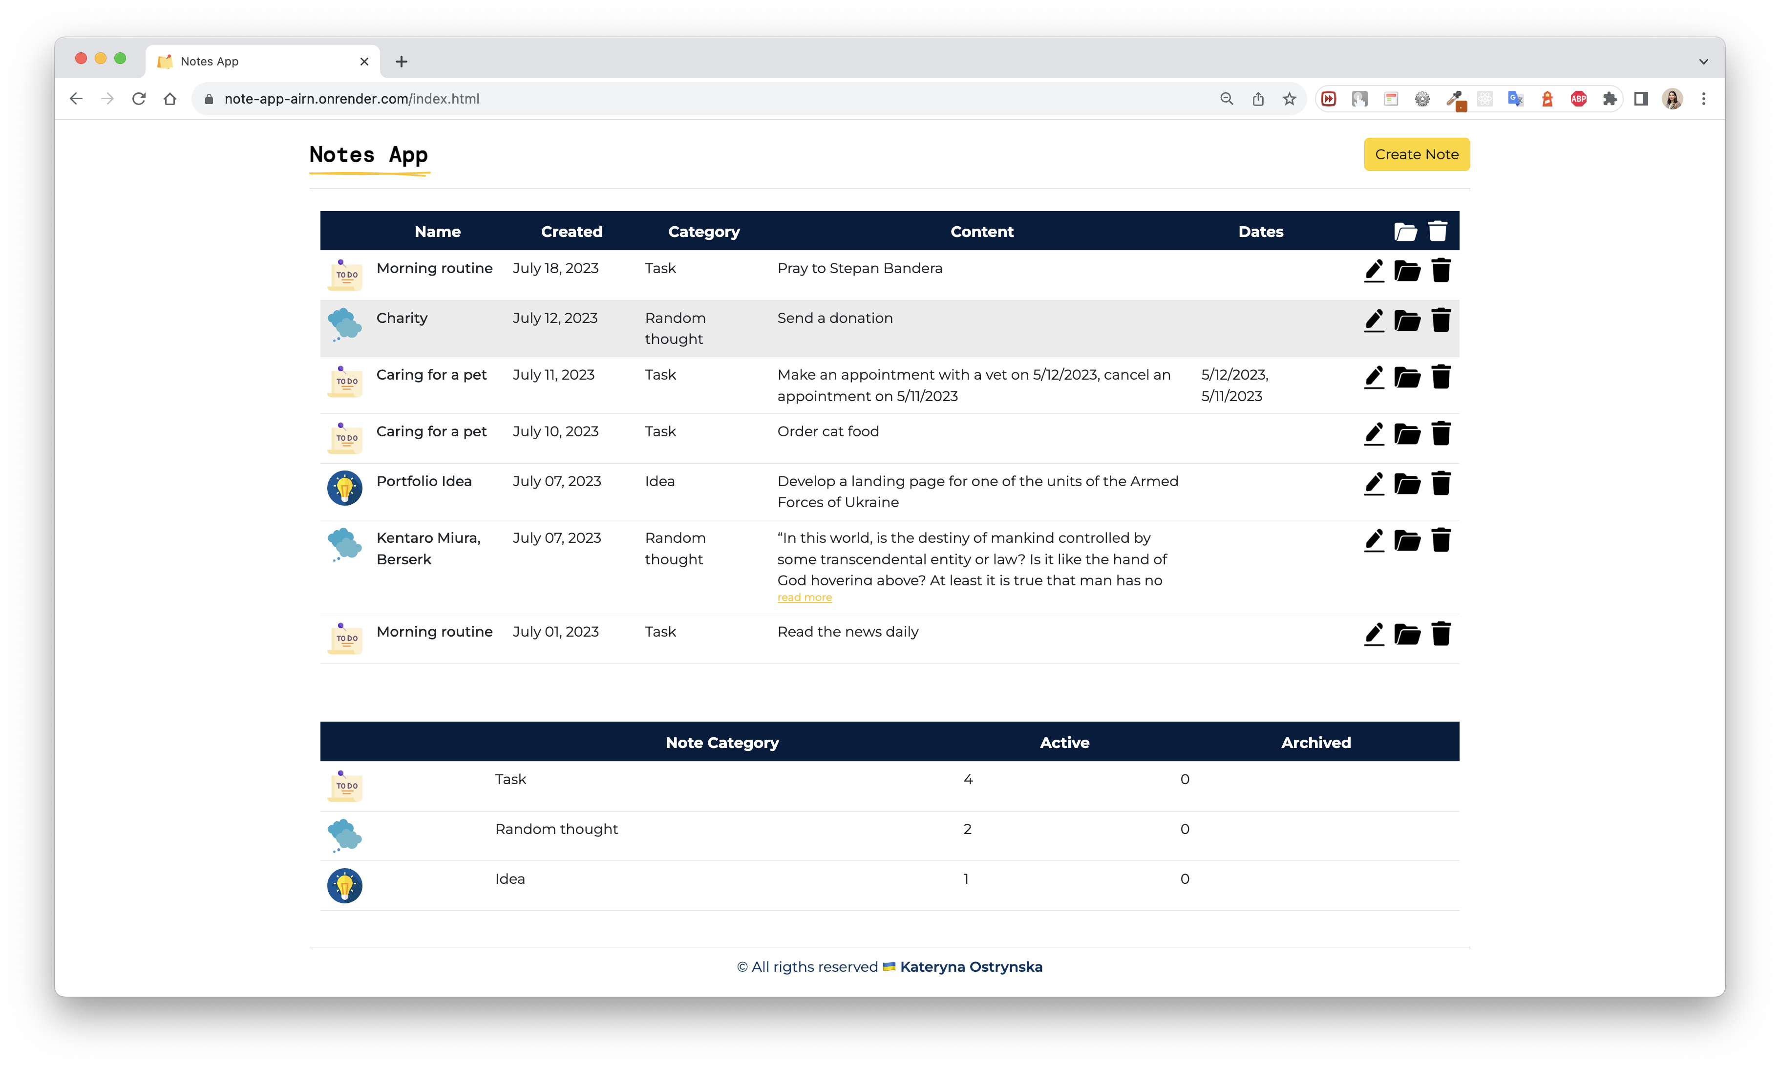Go back to the previous page

click(x=76, y=99)
